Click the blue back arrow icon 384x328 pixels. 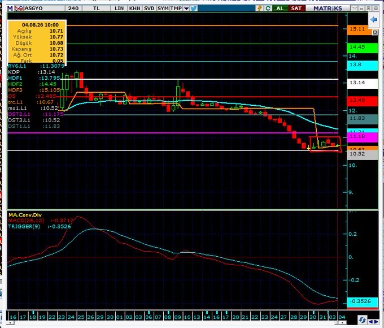[373, 19]
